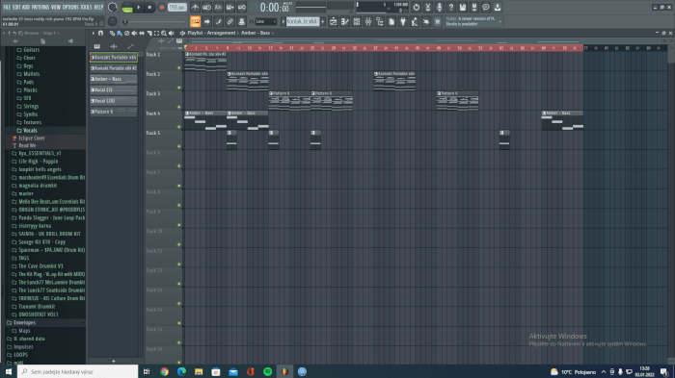Image resolution: width=675 pixels, height=378 pixels.
Task: Click the shopping cart icon
Action: (x=438, y=21)
